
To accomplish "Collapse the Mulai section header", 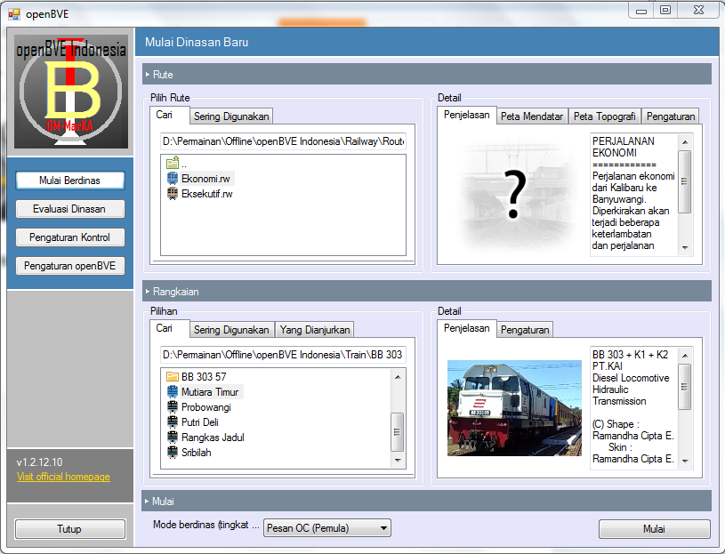I will [x=427, y=502].
